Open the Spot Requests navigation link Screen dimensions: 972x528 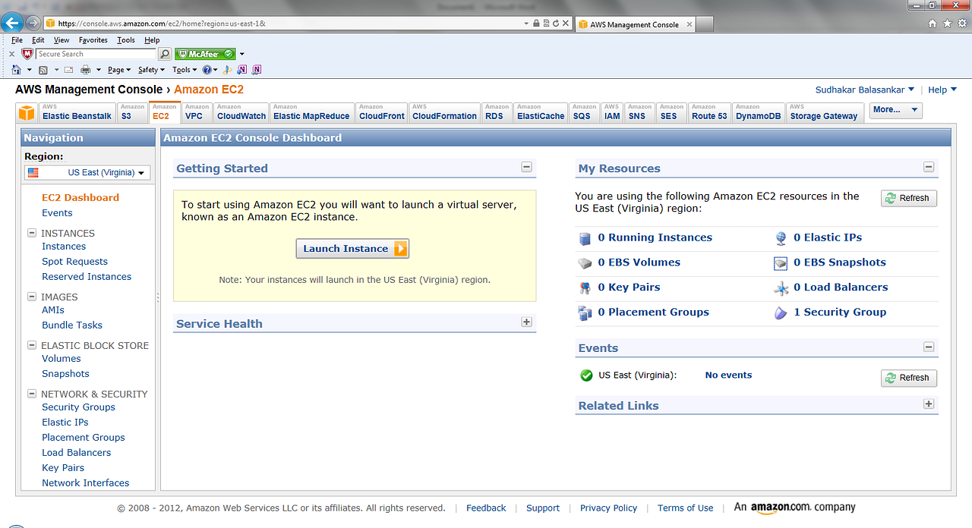pyautogui.click(x=74, y=262)
